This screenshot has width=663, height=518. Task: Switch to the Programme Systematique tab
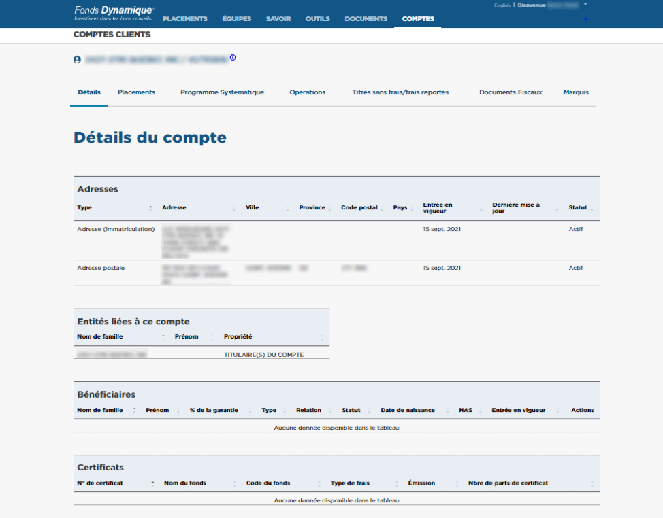coord(222,92)
